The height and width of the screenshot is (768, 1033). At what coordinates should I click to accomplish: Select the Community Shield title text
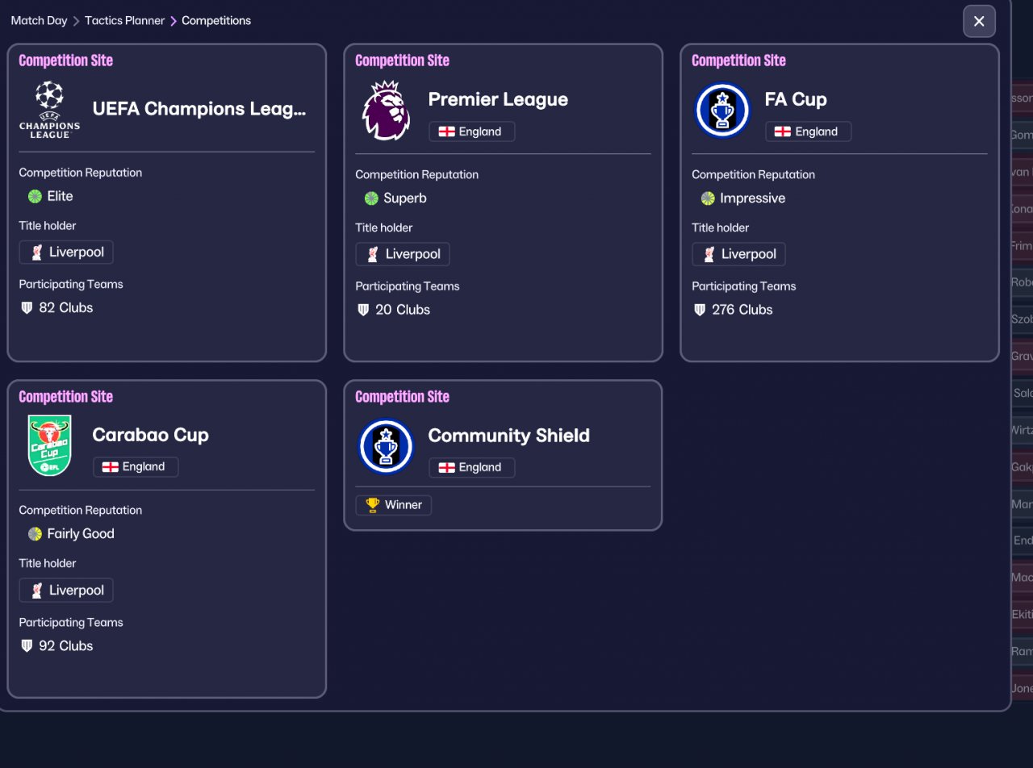pyautogui.click(x=508, y=436)
